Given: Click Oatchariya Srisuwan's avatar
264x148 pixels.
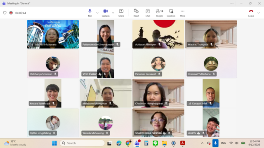Looking at the screenshot, I should [53, 64].
